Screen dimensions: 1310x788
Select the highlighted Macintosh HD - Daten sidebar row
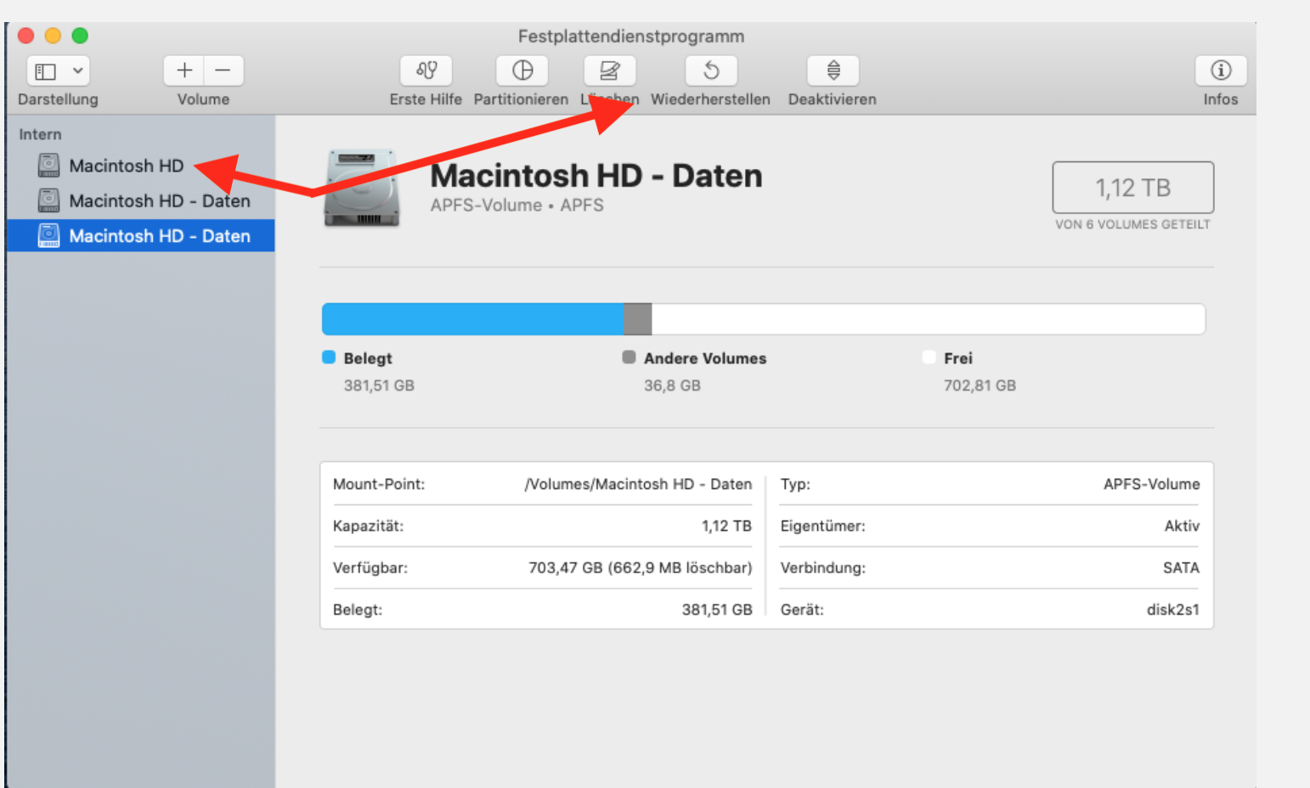coord(141,235)
